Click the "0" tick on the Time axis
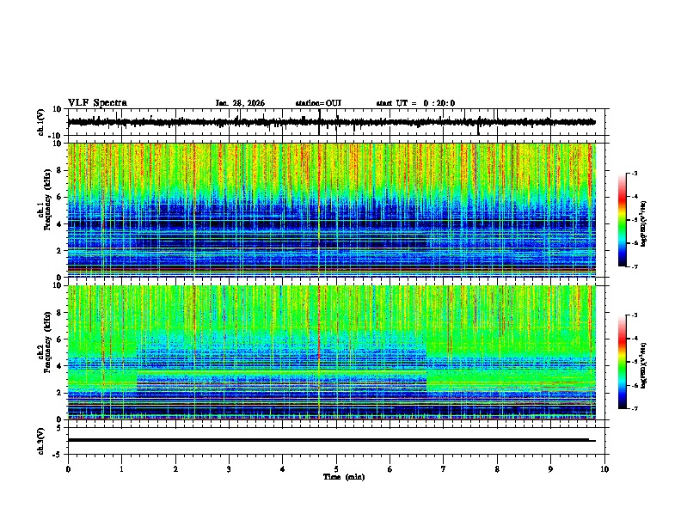The width and height of the screenshot is (681, 526). (x=68, y=469)
